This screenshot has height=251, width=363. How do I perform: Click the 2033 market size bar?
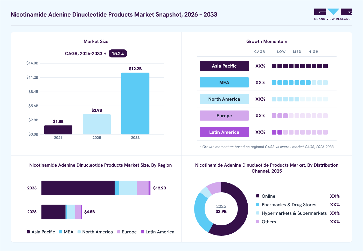[135, 104]
